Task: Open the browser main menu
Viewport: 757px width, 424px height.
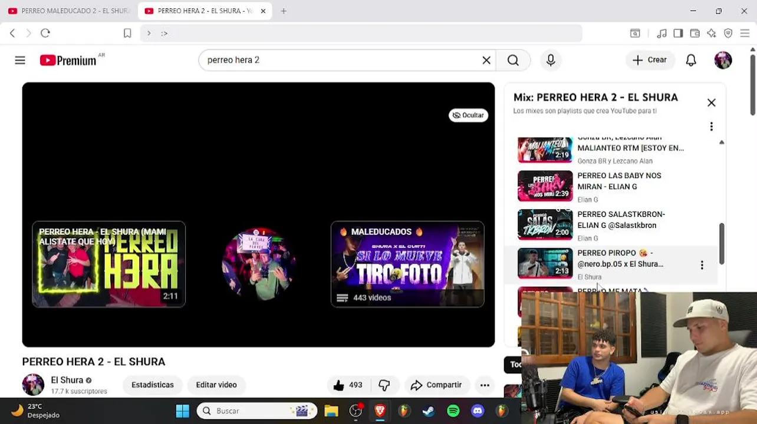Action: (745, 33)
